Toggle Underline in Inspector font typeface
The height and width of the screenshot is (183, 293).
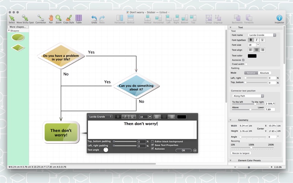(262, 40)
